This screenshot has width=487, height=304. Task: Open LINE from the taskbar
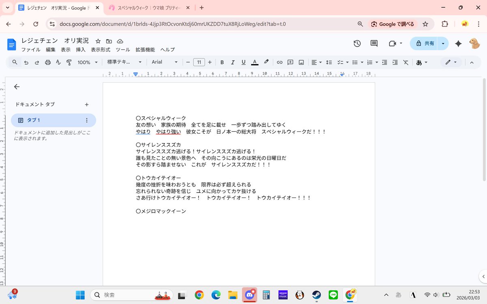click(x=333, y=295)
